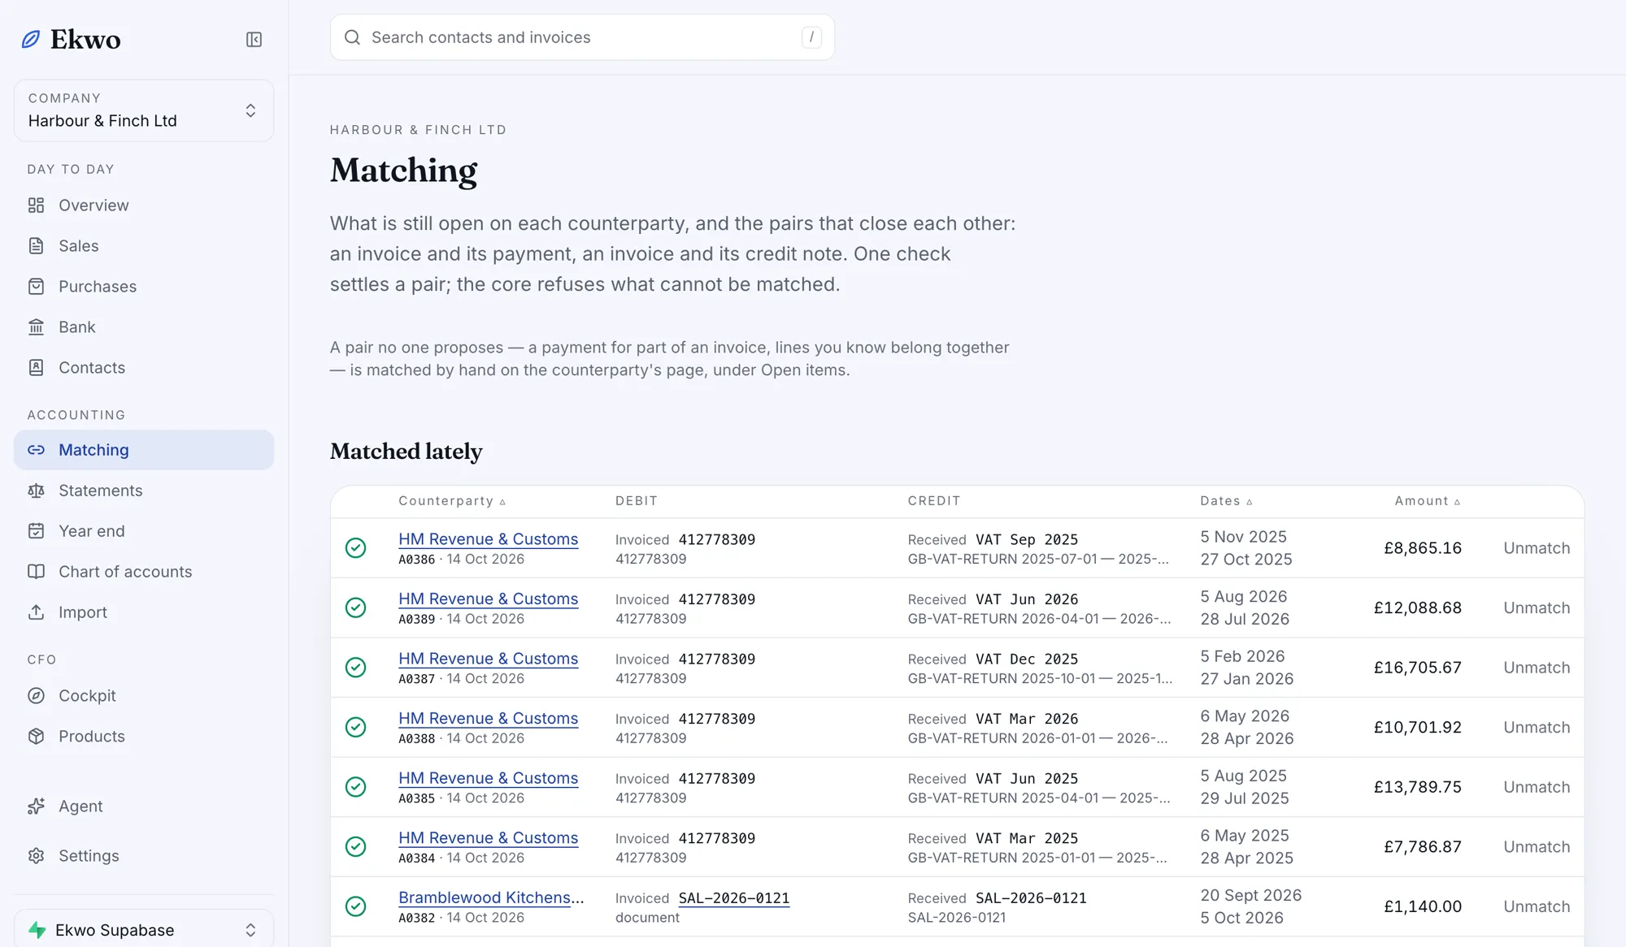Screen dimensions: 1626x947
Task: Click the Contacts book icon
Action: tap(36, 368)
